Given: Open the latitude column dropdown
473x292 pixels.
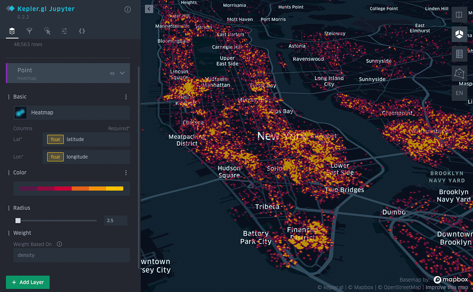Looking at the screenshot, I should point(86,139).
